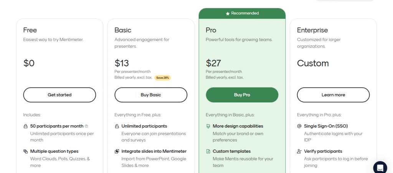Viewport: 393px width, 173px height.
Task: Click the lock icon beside 50 participants per month
Action: [x=25, y=126]
